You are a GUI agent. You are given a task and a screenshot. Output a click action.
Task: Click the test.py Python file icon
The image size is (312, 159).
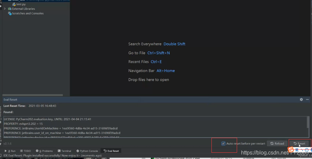(14, 4)
